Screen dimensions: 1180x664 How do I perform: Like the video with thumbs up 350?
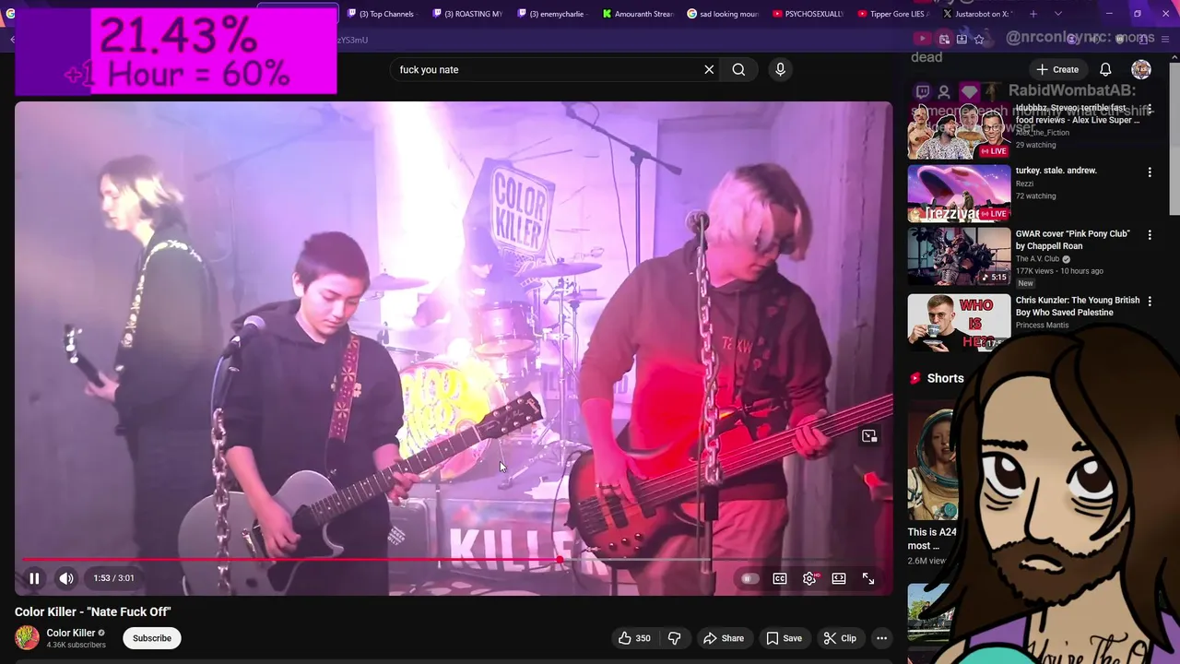634,638
